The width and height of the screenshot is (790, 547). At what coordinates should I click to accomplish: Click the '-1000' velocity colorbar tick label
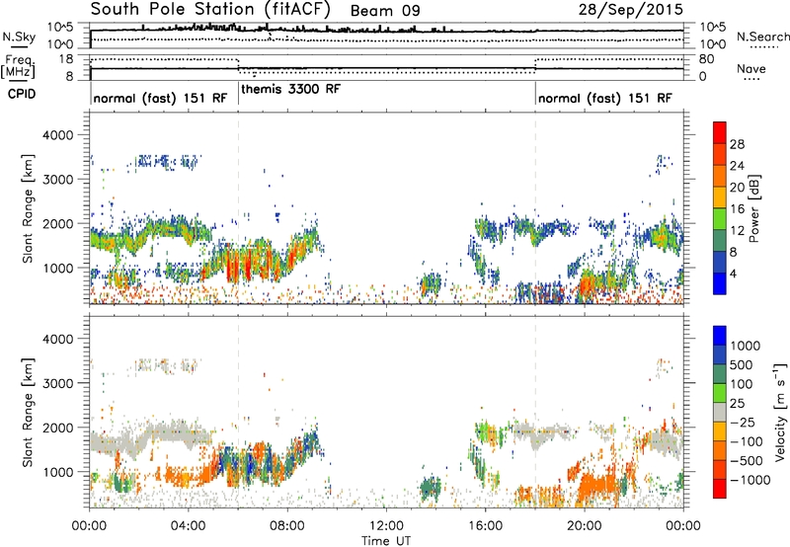750,480
